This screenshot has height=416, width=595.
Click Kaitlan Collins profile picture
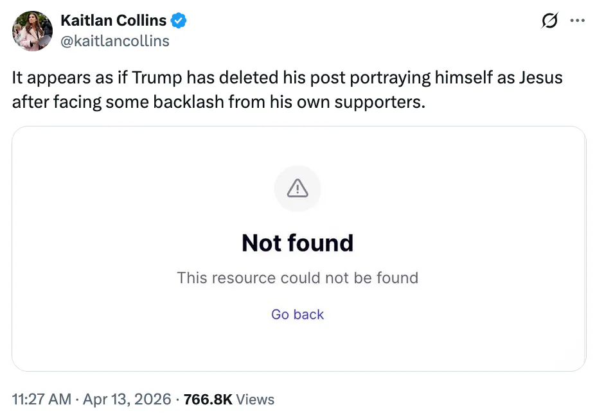coord(32,30)
